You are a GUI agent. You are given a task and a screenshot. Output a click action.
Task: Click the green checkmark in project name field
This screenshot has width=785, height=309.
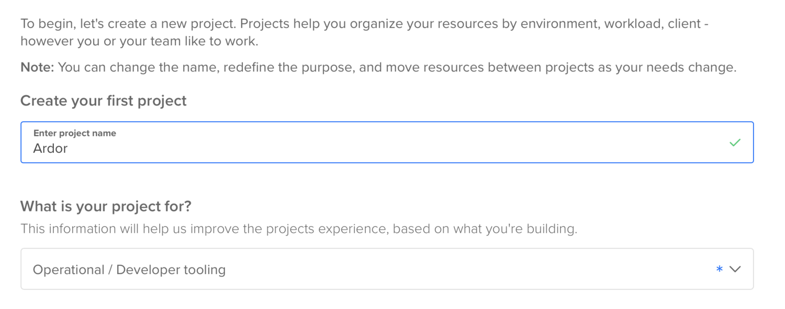(735, 142)
